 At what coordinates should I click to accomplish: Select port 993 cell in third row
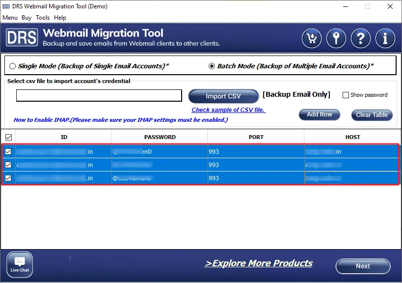tap(256, 178)
